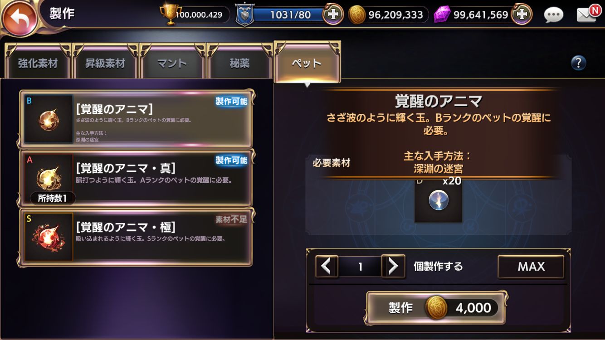Open the chat speech bubble icon

(553, 15)
